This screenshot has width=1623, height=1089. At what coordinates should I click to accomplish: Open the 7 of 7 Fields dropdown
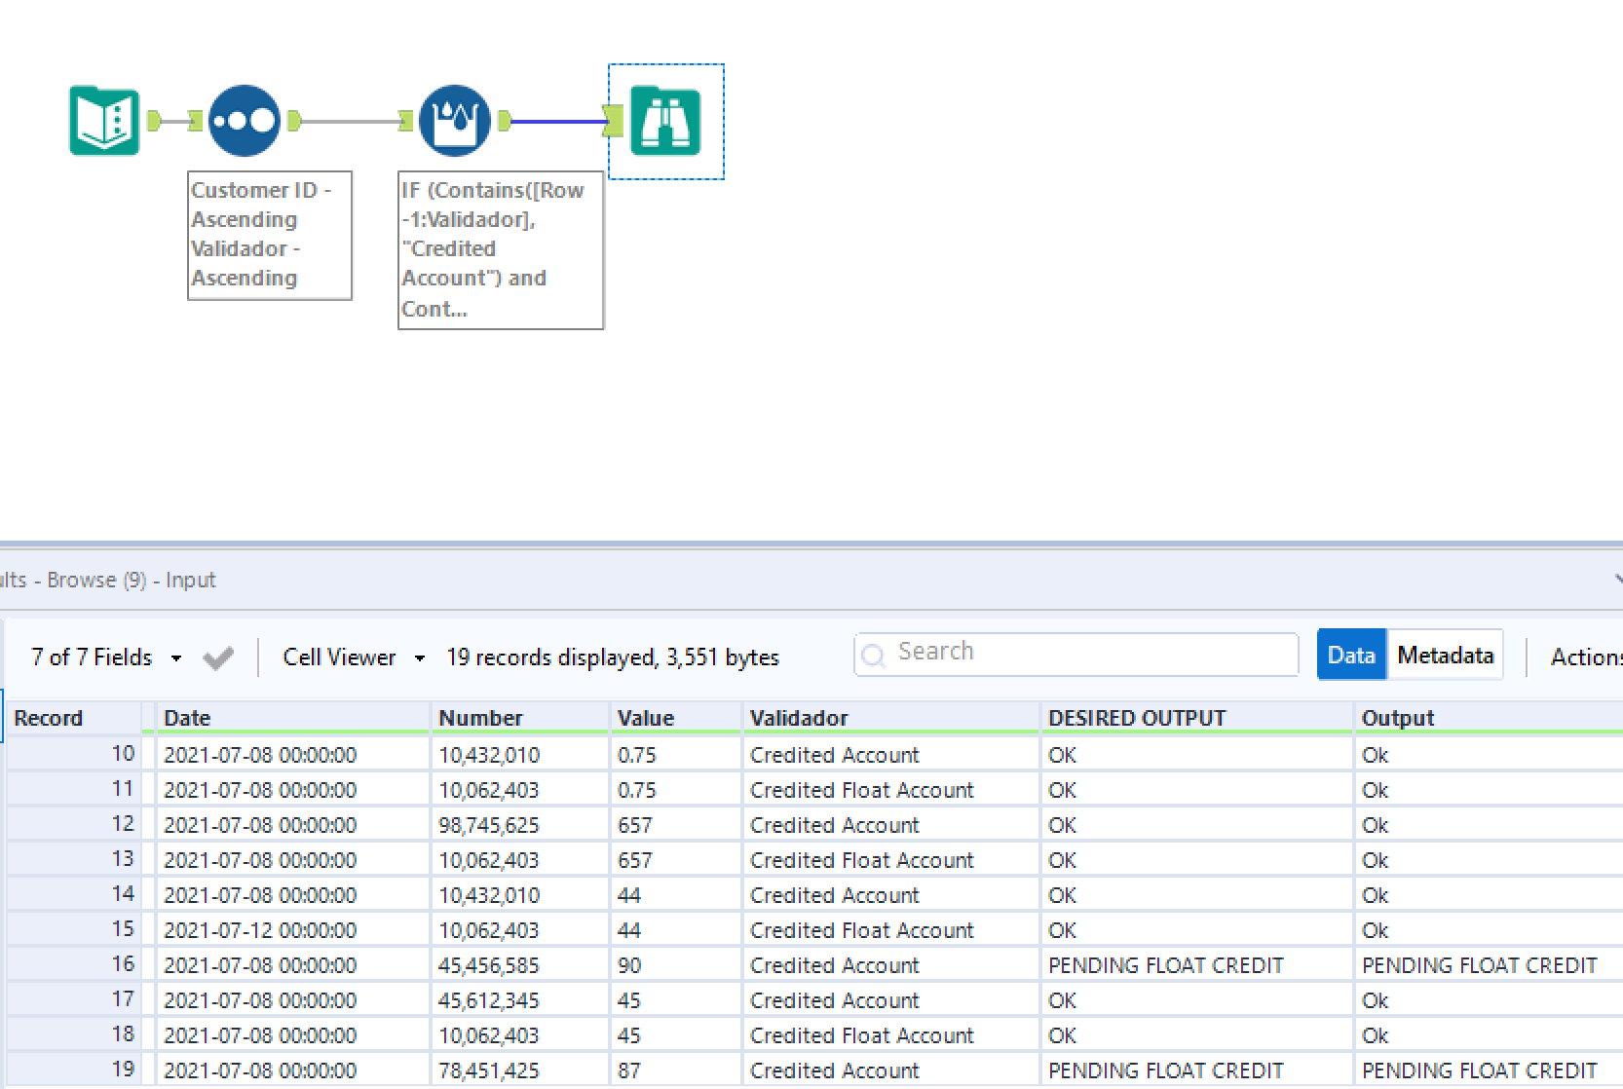point(175,657)
